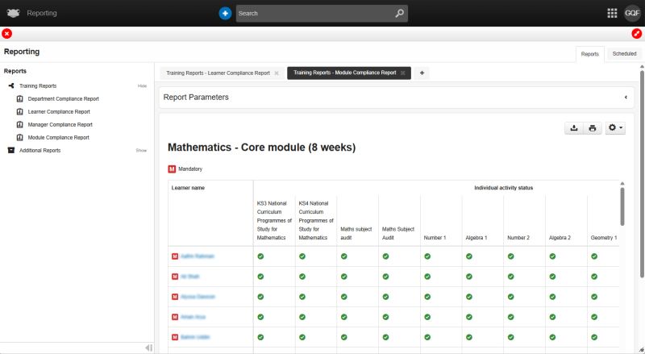Switch to Learner Compliance Report tab
This screenshot has height=354, width=645.
coord(218,73)
